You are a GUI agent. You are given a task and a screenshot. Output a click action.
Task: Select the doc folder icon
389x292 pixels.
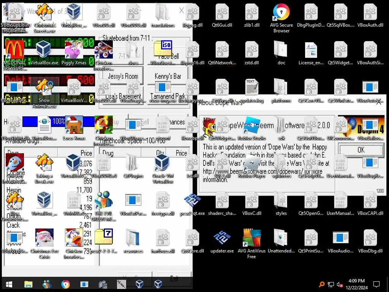[x=281, y=52]
